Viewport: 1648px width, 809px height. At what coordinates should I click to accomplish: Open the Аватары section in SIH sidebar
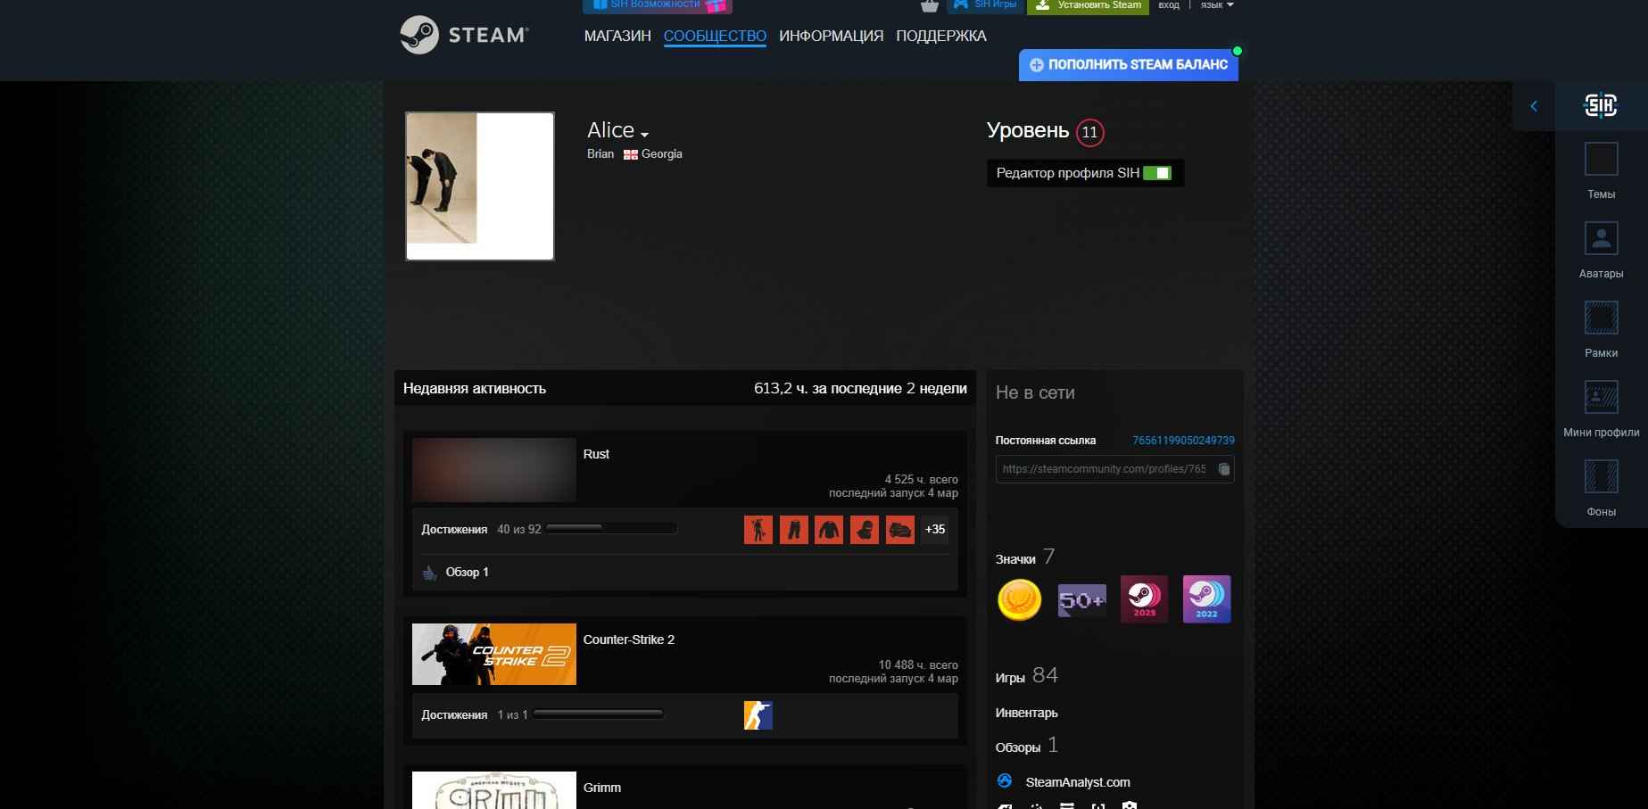click(x=1601, y=239)
